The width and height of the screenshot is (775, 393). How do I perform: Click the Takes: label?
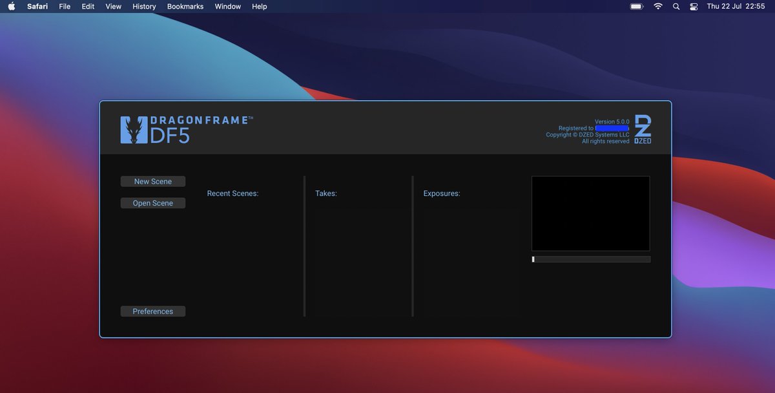pyautogui.click(x=326, y=193)
